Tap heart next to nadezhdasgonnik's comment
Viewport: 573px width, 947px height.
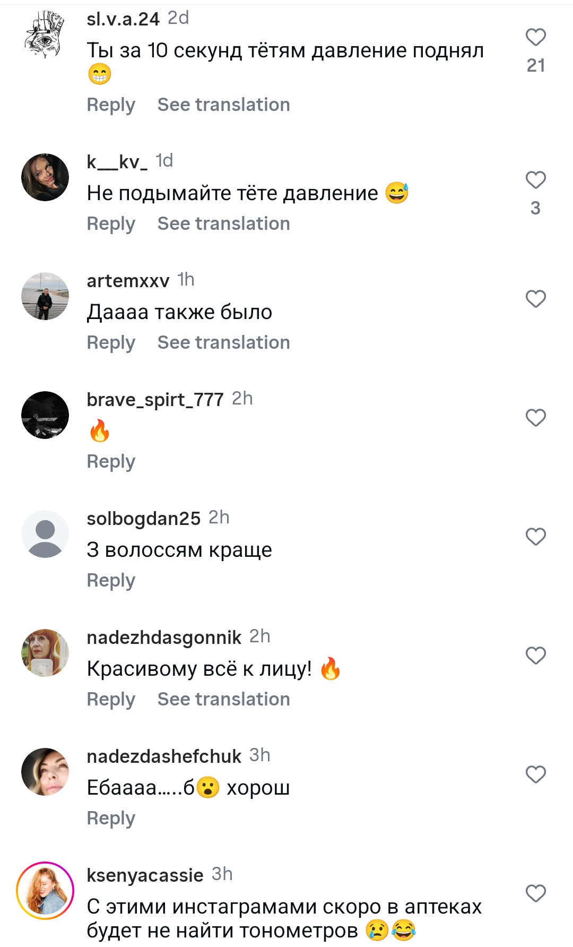tap(535, 656)
